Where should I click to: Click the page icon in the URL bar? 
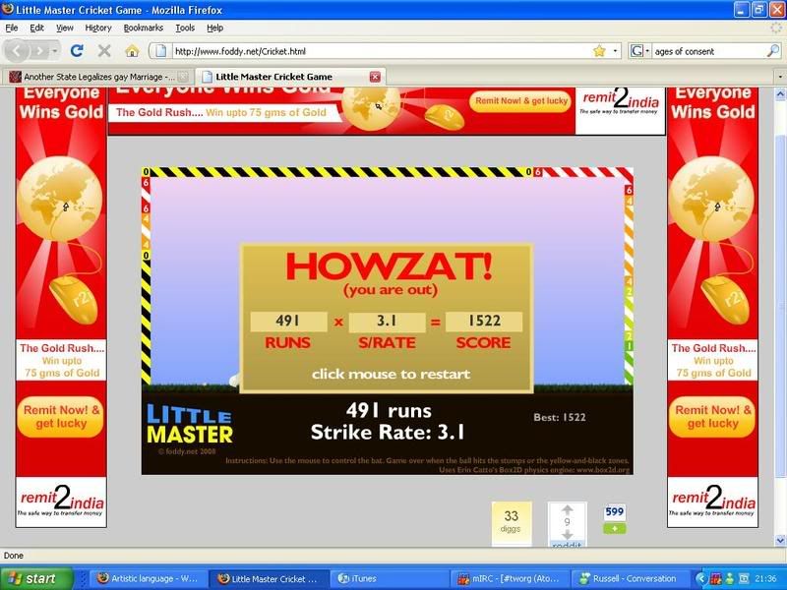pos(160,51)
